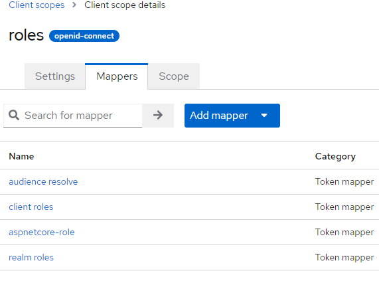Screen dimensions: 379x293
Task: Click the roles page heading
Action: (26, 35)
